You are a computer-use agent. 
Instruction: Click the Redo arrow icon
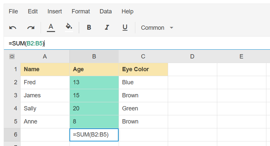30,28
